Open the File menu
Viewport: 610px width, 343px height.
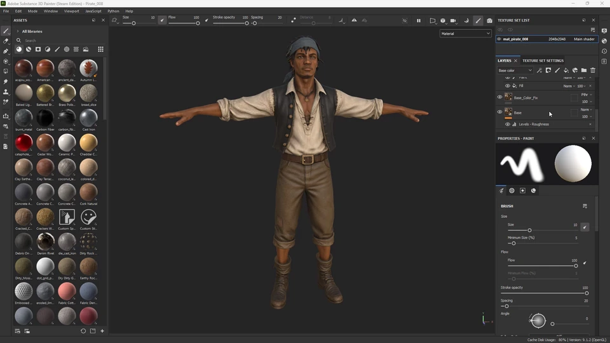[x=6, y=11]
